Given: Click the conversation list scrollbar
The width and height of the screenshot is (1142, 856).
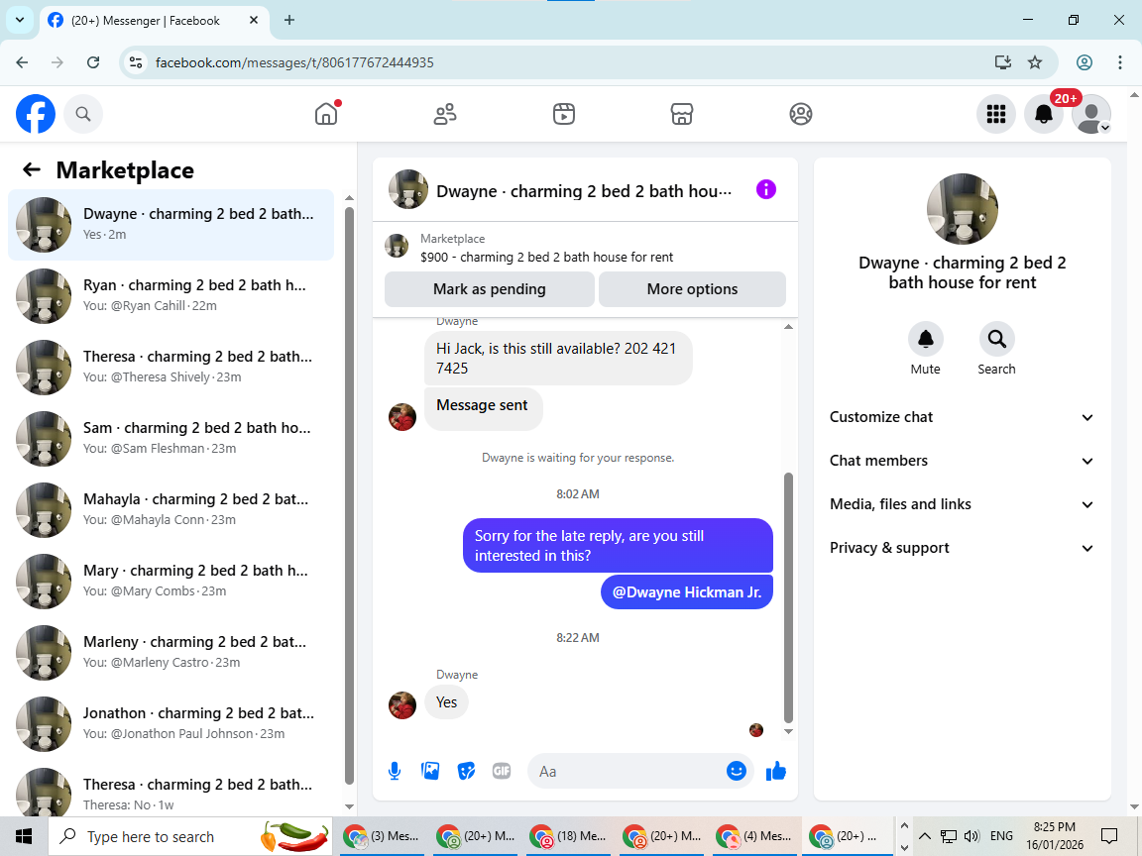Looking at the screenshot, I should (349, 495).
